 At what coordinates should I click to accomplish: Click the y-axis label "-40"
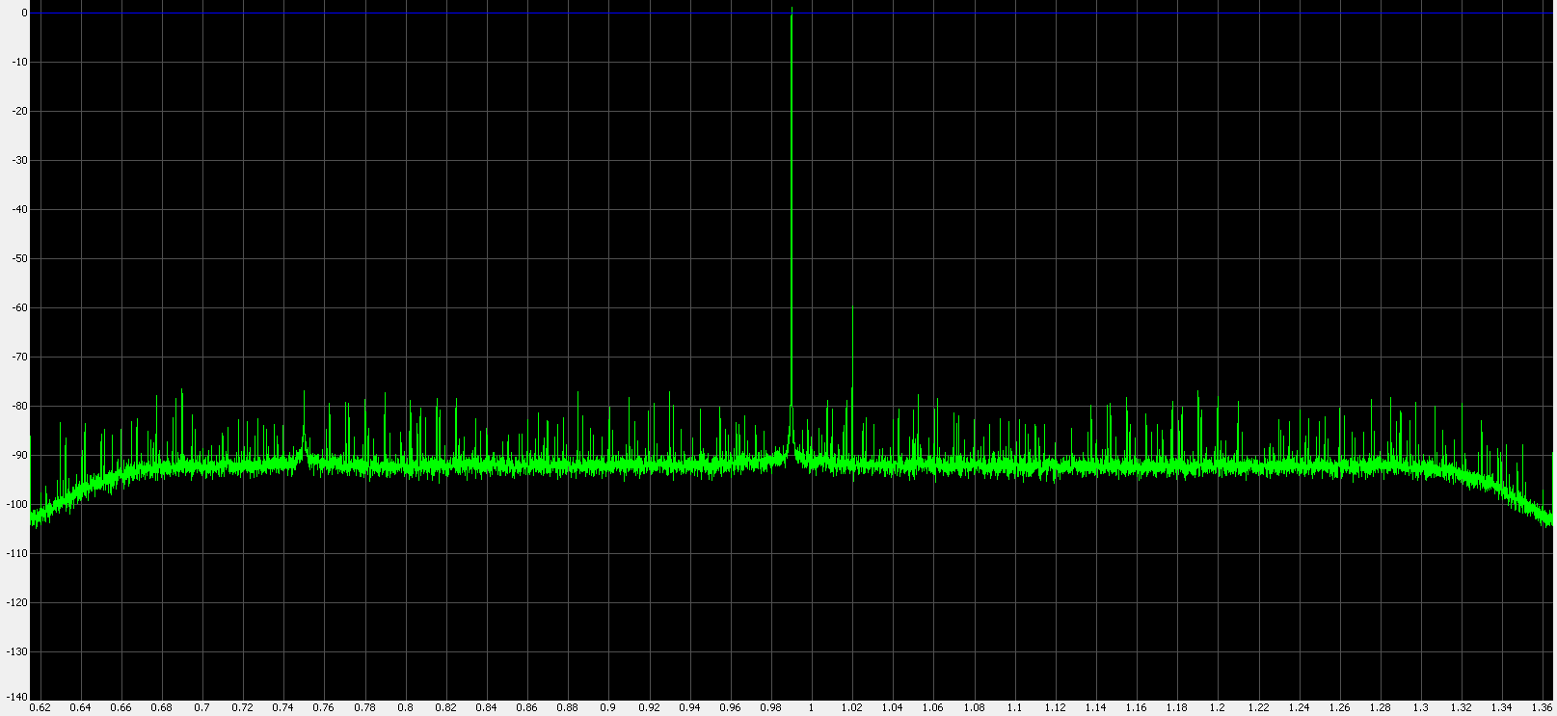tap(20, 210)
